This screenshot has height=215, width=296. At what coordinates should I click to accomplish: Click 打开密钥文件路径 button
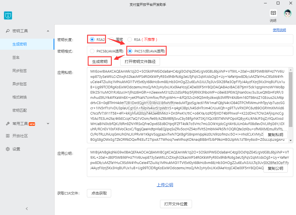[x=140, y=62]
